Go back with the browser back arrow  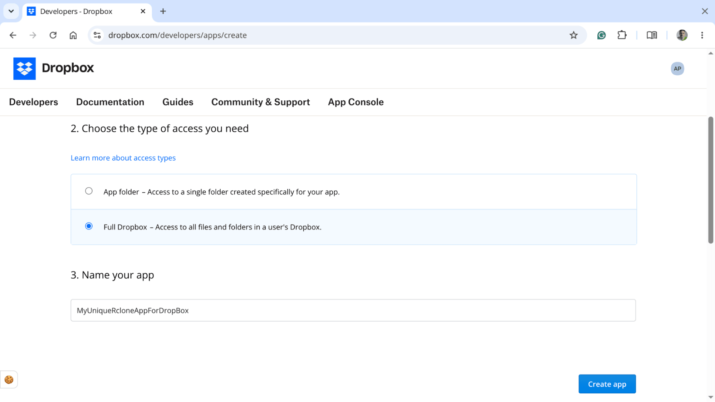click(x=13, y=35)
